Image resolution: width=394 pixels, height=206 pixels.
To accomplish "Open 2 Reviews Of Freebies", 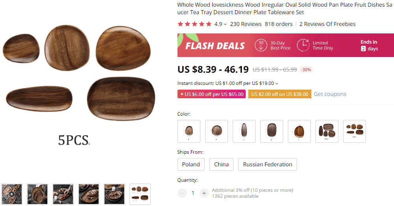I will [x=327, y=24].
